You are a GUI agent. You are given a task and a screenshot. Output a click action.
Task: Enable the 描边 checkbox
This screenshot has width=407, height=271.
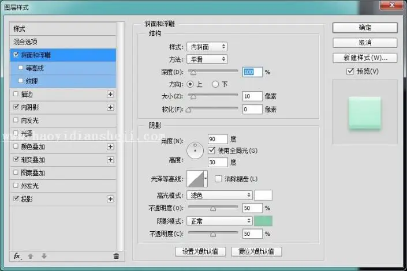pos(16,94)
